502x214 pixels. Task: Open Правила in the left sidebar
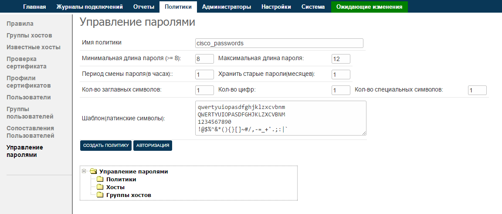click(20, 24)
